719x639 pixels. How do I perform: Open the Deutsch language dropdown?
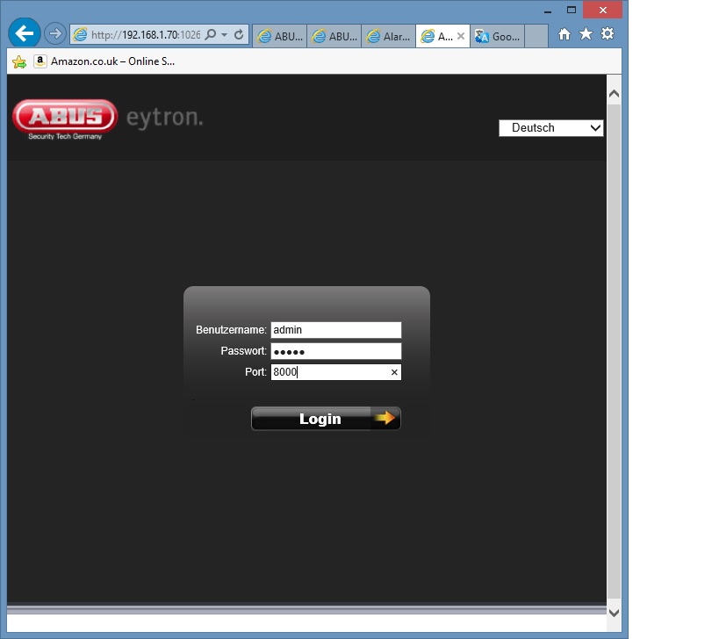pos(550,128)
